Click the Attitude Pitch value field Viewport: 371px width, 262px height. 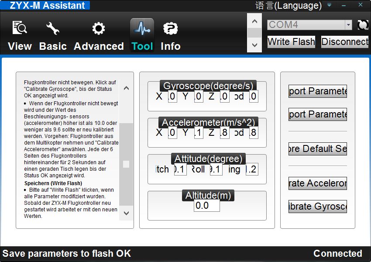pyautogui.click(x=180, y=169)
